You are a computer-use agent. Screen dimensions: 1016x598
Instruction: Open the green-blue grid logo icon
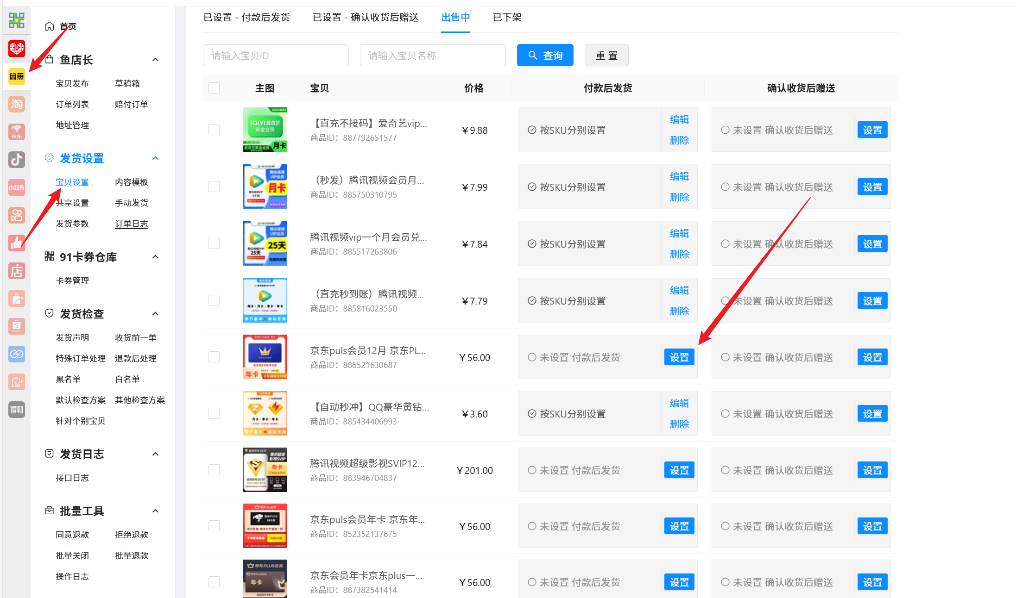click(17, 20)
